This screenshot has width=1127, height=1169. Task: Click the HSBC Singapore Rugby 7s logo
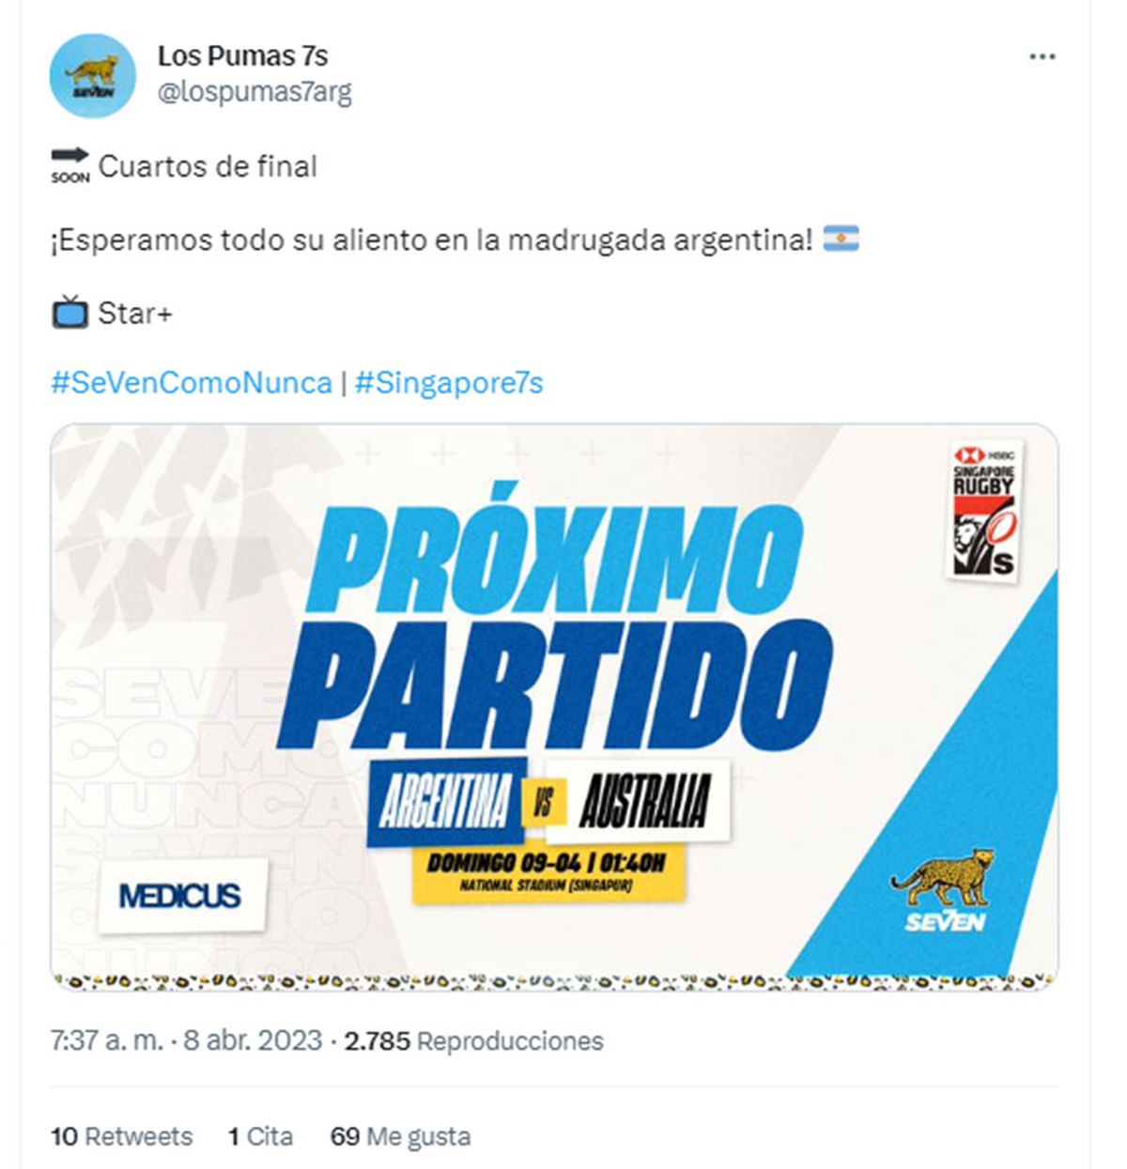click(x=983, y=509)
